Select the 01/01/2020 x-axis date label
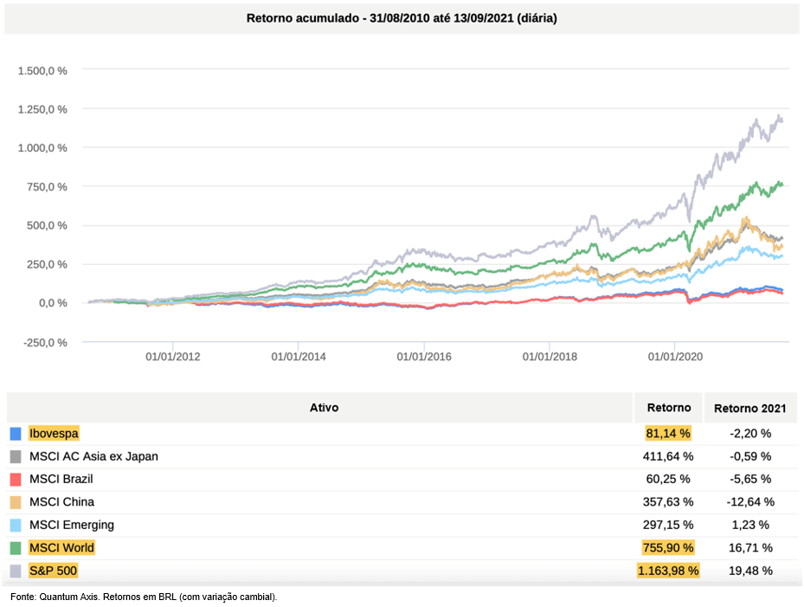Image resolution: width=804 pixels, height=607 pixels. pyautogui.click(x=675, y=357)
